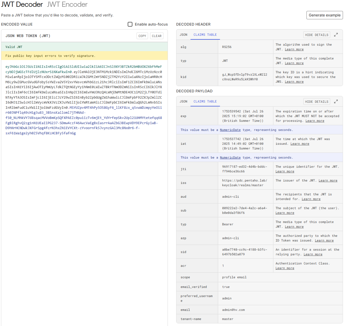This screenshot has height=326, width=344.
Task: Click inside the encoded JWT text area
Action: (84, 209)
